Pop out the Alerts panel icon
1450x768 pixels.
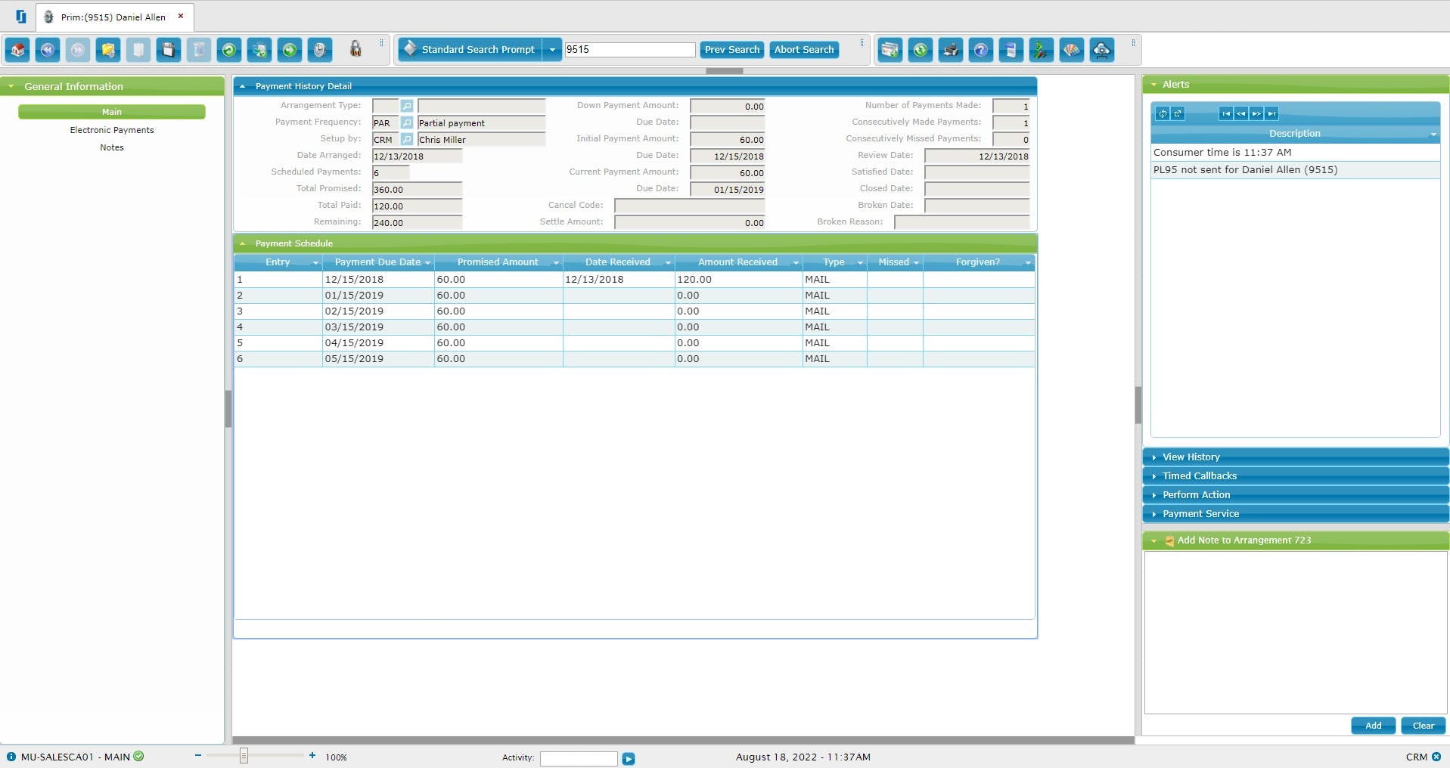[1178, 113]
